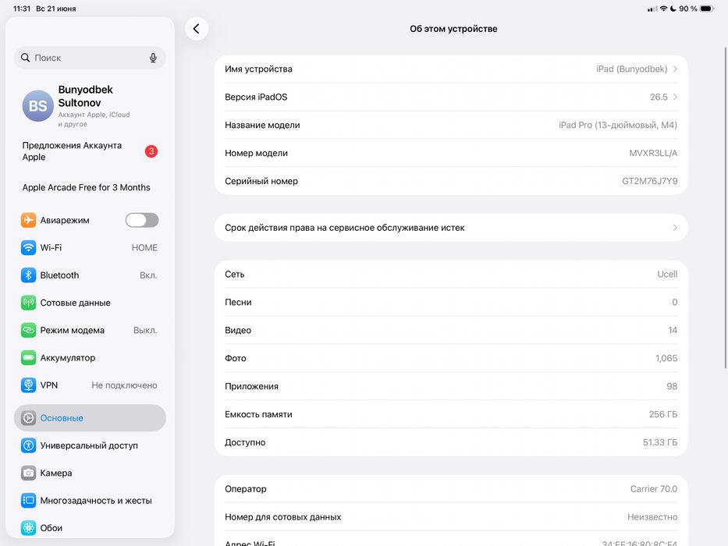Screen dimensions: 728x546
Task: Tap the magnifying glass search icon
Action: tap(26, 58)
